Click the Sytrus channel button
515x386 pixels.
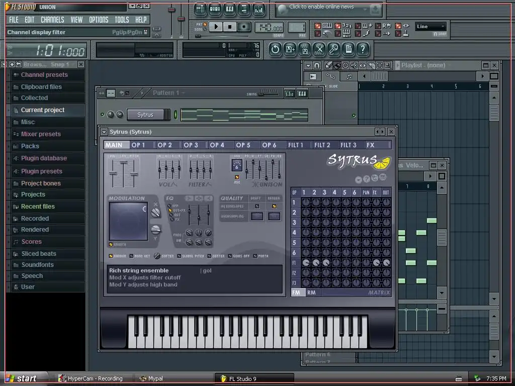[x=145, y=115]
